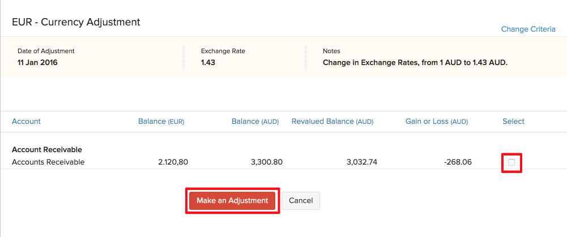Click the AUD balance value 3,300.80

coord(266,162)
